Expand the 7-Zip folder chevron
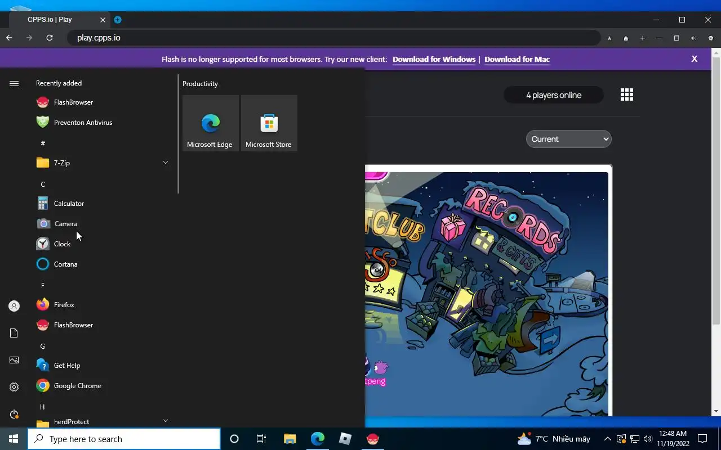Image resolution: width=721 pixels, height=450 pixels. click(166, 163)
